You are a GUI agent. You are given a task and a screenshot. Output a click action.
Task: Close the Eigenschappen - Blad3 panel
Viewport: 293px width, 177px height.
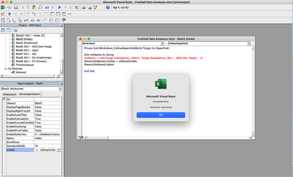point(61,84)
